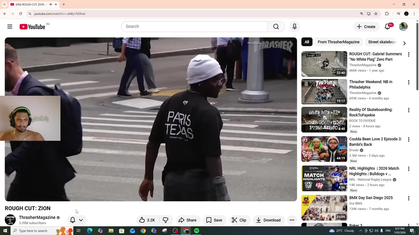Screen dimensions: 419x235
Task: Open the browser extensions puzzle icon
Action: coord(387,14)
